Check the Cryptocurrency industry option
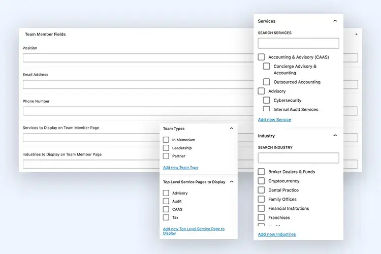 click(x=261, y=181)
